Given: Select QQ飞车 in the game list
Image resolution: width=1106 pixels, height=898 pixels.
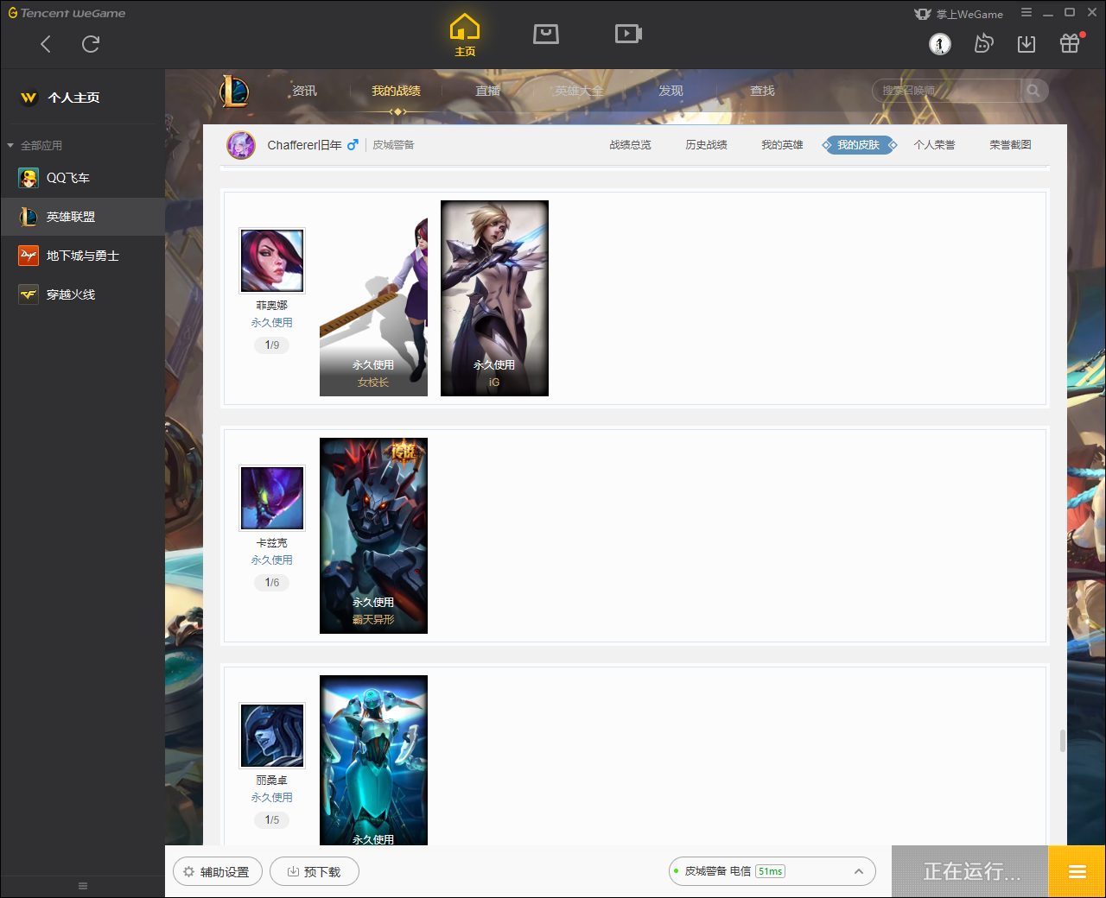Looking at the screenshot, I should 83,178.
